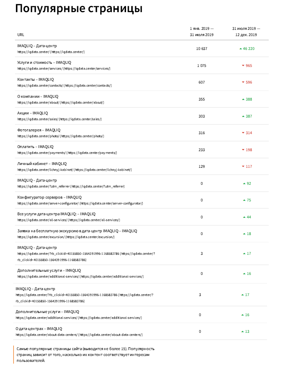
Task: Open the iqdata.center/photo/ gallery link
Action: click(x=61, y=136)
